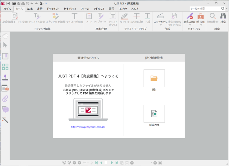Switch to the ドキュメント (Document) tab
Screen dimensions: 229x166
[53, 9]
